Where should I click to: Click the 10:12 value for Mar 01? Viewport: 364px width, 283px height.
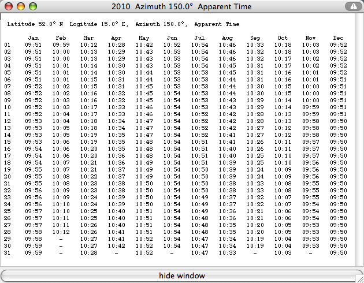[x=88, y=45]
